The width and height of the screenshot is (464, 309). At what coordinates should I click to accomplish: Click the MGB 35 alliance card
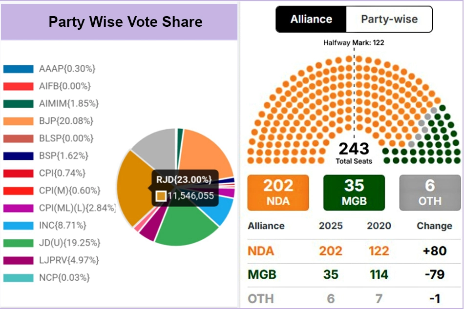click(x=354, y=192)
